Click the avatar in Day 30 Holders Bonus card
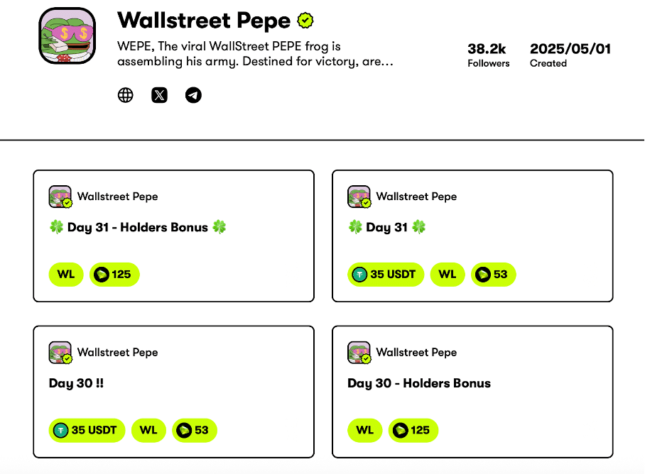The height and width of the screenshot is (474, 645). (x=359, y=353)
